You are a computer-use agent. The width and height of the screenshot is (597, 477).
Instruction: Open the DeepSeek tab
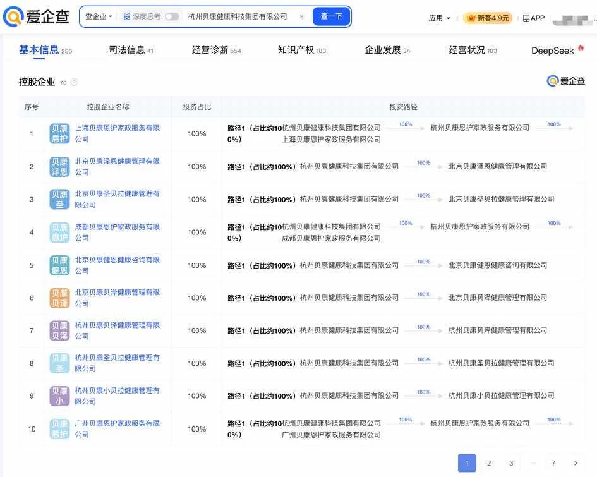(557, 51)
